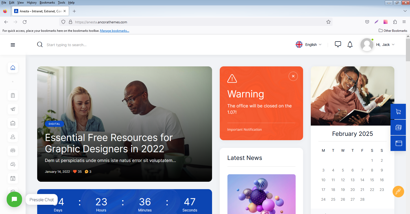Screen dimensions: 410x214
Task: Open Firefox extensions puzzle icon
Action: [x=395, y=22]
